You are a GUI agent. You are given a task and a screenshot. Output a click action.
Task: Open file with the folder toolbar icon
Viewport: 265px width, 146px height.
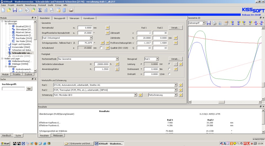coord(9,10)
